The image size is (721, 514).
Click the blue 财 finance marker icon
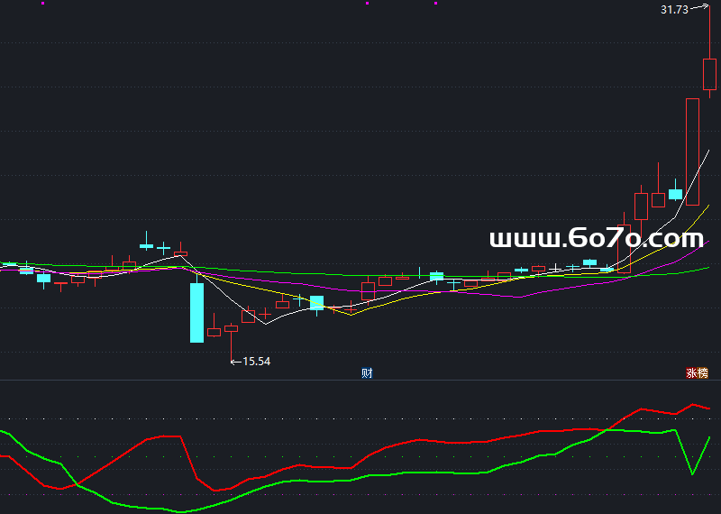(x=367, y=373)
